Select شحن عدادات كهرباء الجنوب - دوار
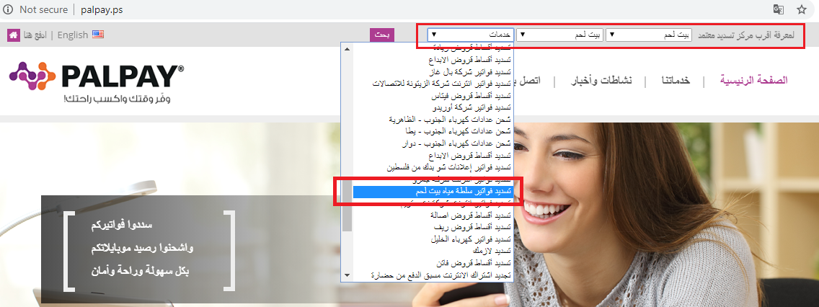The height and width of the screenshot is (307, 819). click(433, 143)
